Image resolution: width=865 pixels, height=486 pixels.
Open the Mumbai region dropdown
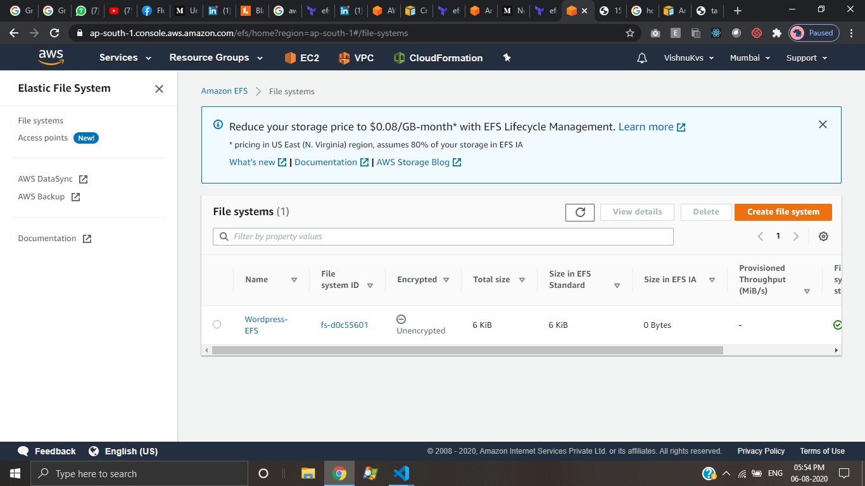pos(750,58)
